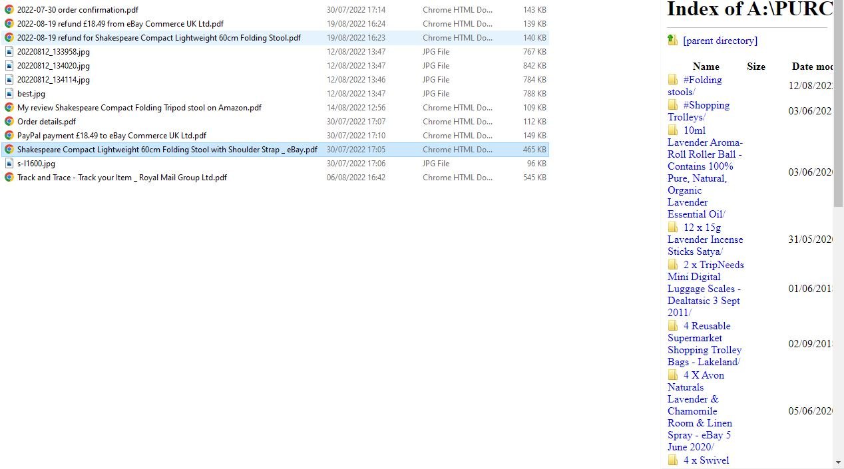Click the Chrome icon beside 2022-07-30 order confirmation.pdf
Image resolution: width=844 pixels, height=469 pixels.
coord(9,9)
